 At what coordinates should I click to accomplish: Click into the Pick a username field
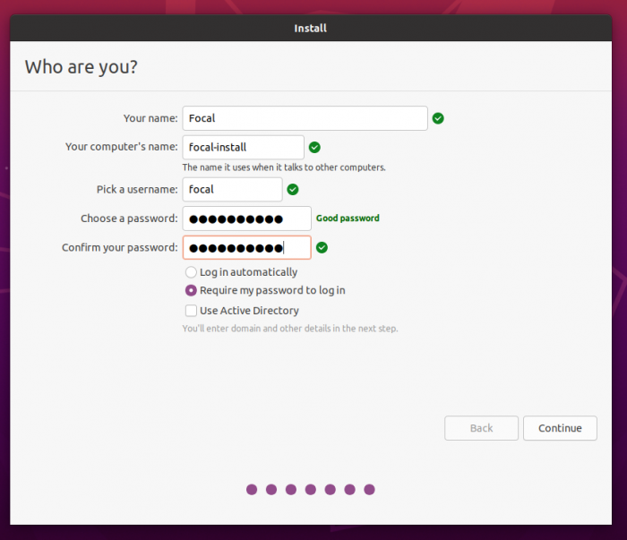(232, 190)
